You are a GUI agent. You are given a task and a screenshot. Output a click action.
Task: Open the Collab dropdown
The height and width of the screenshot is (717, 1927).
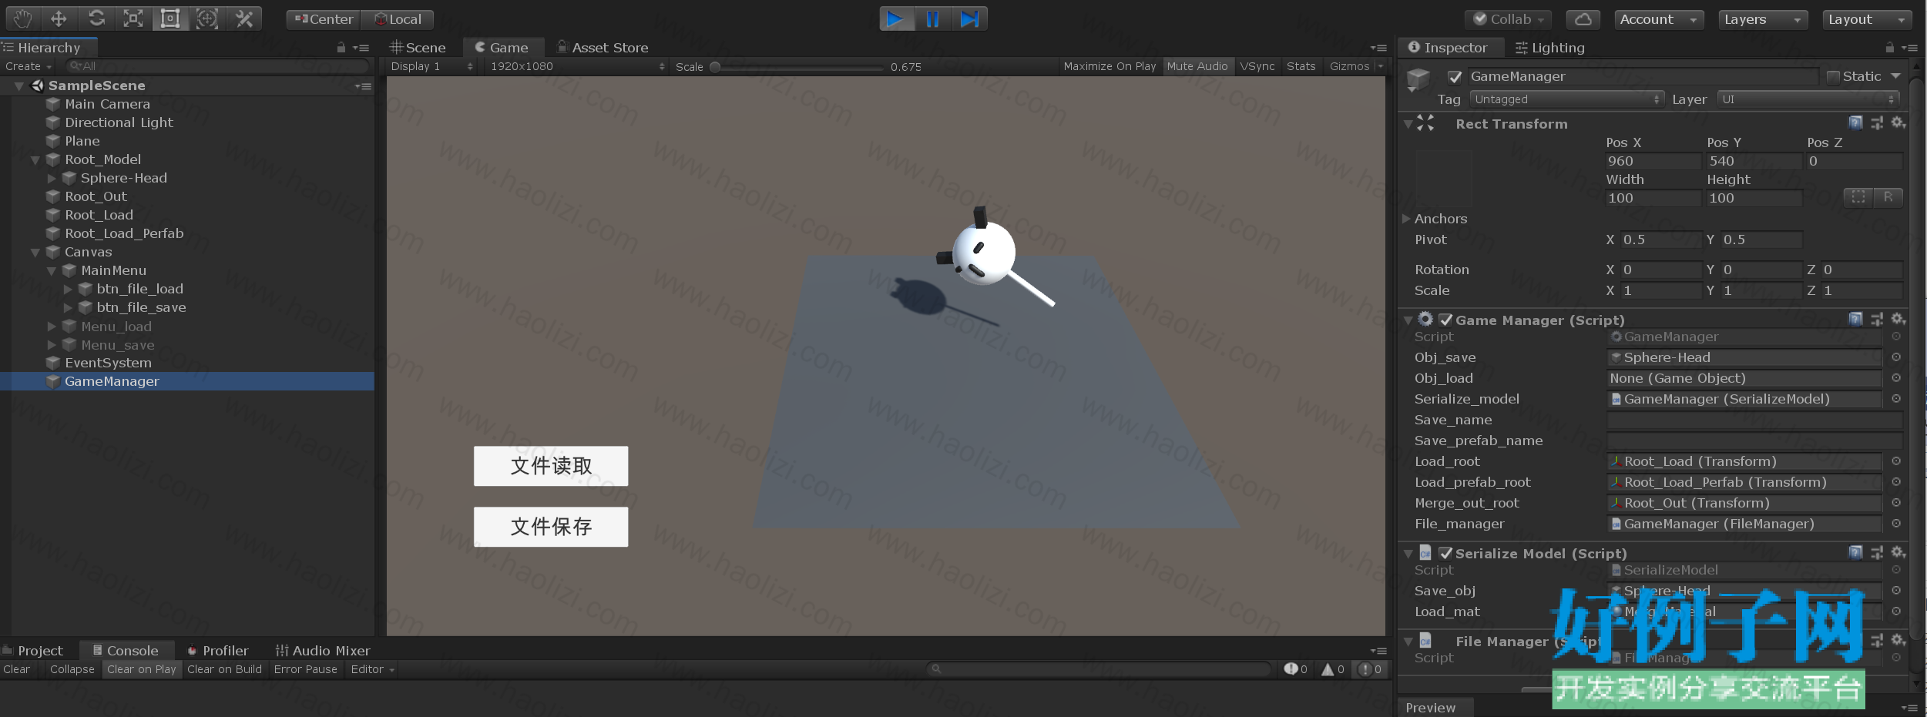1508,19
